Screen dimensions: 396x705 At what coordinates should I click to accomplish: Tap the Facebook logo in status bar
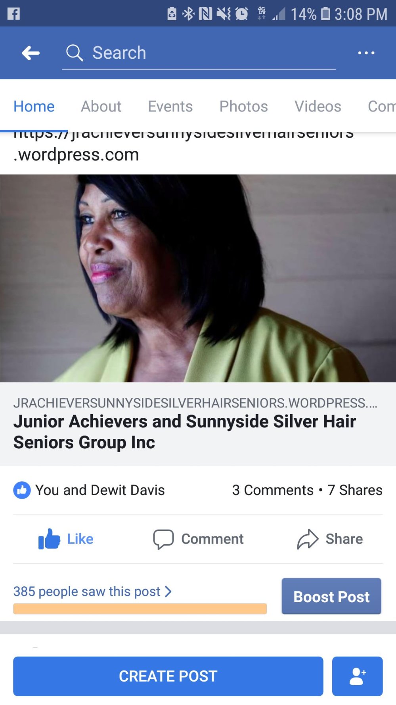(13, 14)
